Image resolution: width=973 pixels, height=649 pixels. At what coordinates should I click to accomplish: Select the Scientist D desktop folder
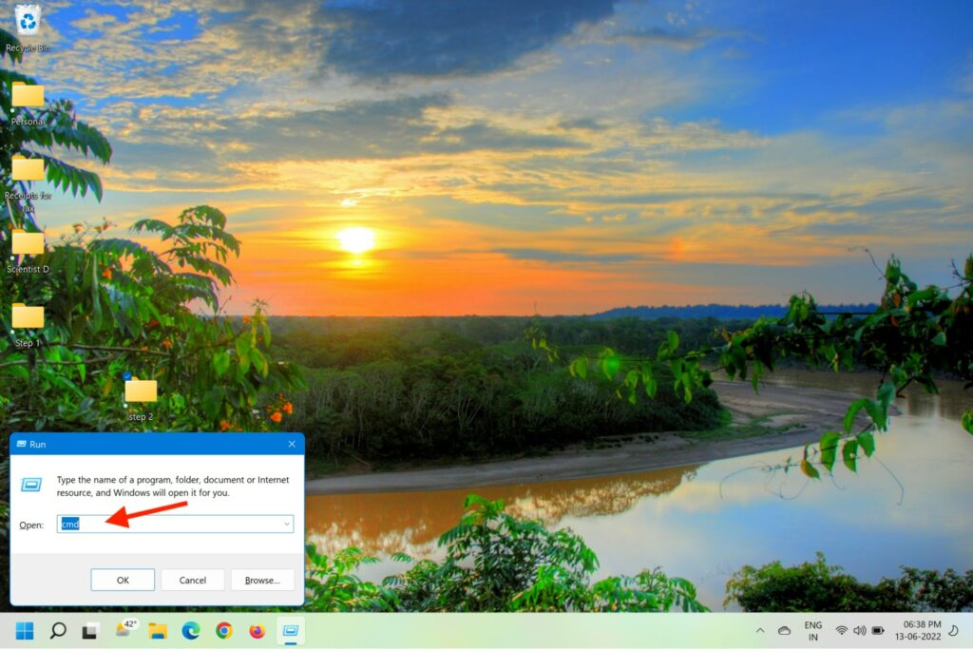pos(28,243)
